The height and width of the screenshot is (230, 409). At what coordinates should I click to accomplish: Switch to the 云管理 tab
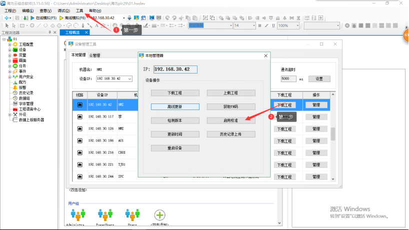94,55
